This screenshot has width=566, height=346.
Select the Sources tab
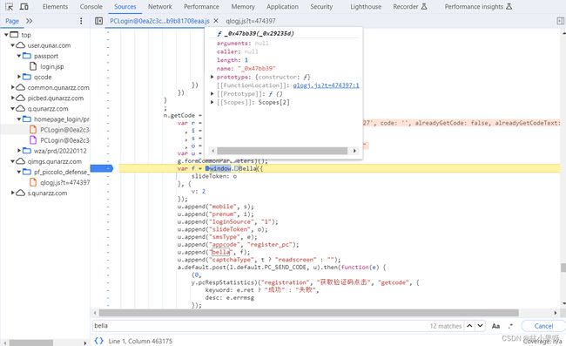(x=125, y=6)
